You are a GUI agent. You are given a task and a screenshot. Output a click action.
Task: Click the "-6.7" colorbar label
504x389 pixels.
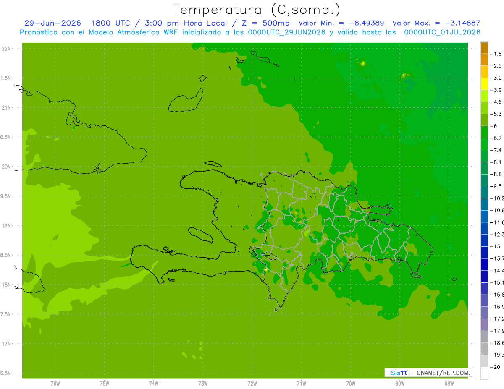(497, 138)
